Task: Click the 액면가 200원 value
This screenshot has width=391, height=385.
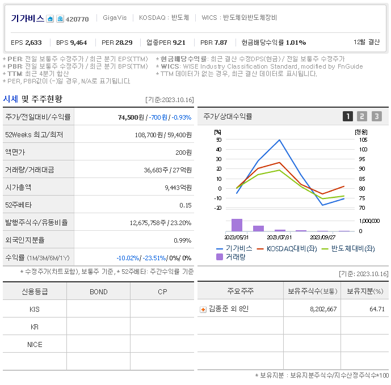Action: 183,153
